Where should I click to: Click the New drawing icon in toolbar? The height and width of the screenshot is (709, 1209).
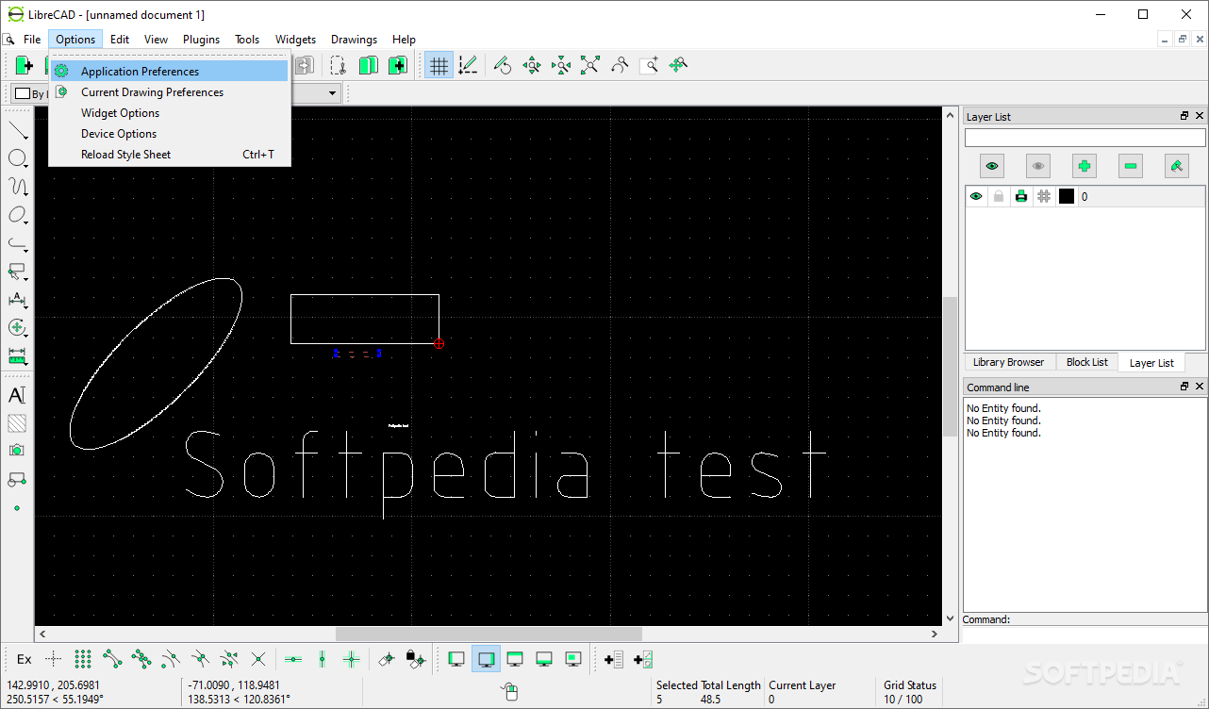click(x=25, y=65)
